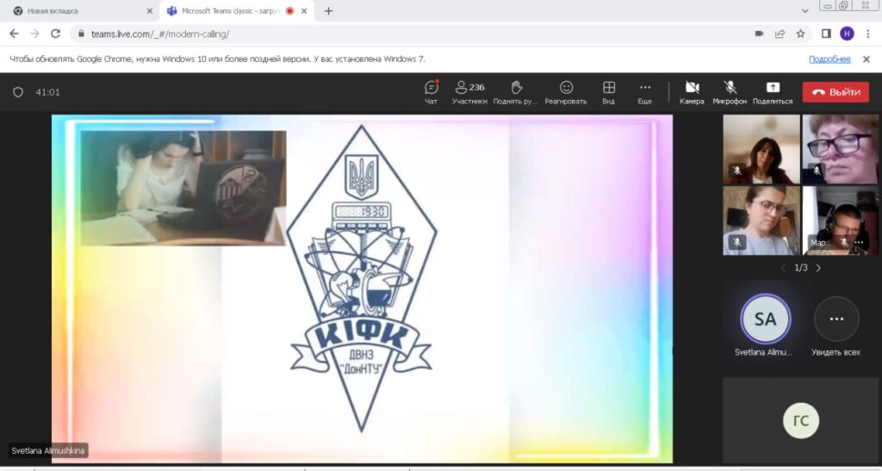Open the Chrome three-dot menu
Image resolution: width=882 pixels, height=471 pixels.
868,34
